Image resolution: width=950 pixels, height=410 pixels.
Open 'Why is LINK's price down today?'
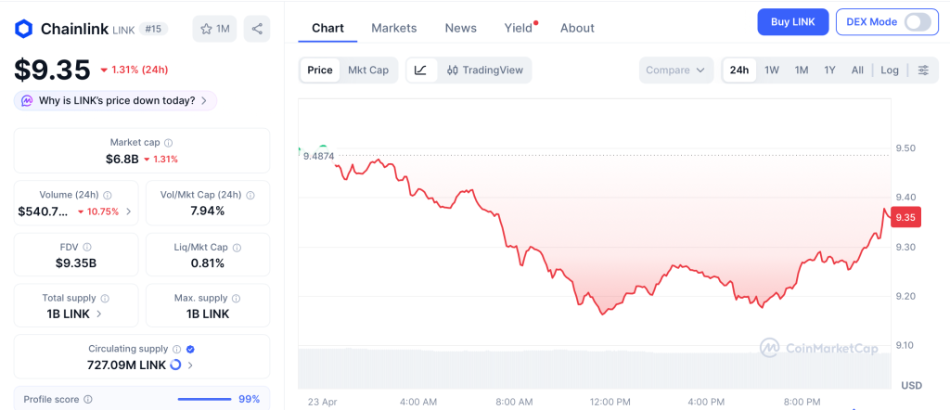[116, 100]
